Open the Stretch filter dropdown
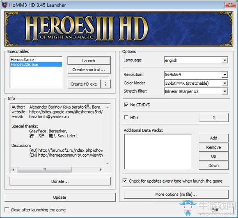Screen dimensions: 238x218 [225, 91]
